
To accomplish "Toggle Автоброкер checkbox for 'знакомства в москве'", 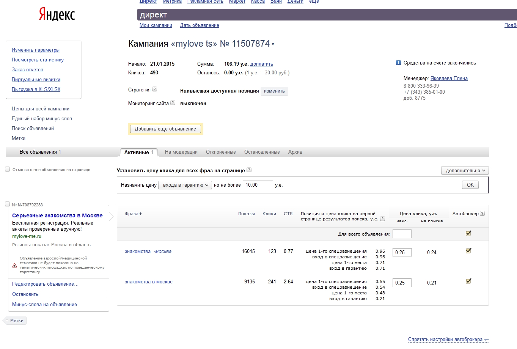I will (468, 281).
